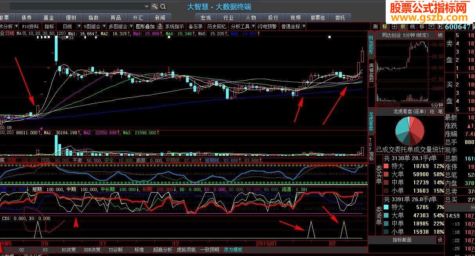Select the 标准 bottom tab
Screen dimensions: 475x256
(x=139, y=250)
